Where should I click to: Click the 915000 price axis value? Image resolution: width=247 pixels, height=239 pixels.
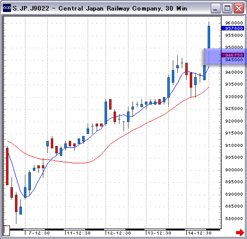pyautogui.click(x=234, y=133)
